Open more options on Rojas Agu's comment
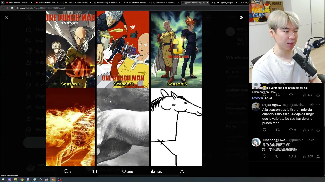The height and width of the screenshot is (182, 325). (x=318, y=105)
